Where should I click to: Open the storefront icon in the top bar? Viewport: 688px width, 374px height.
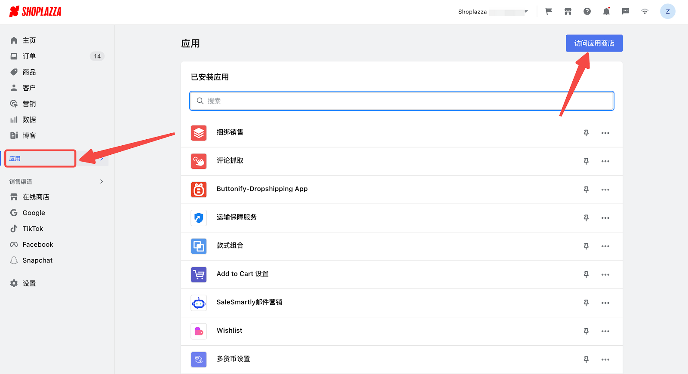pyautogui.click(x=568, y=12)
